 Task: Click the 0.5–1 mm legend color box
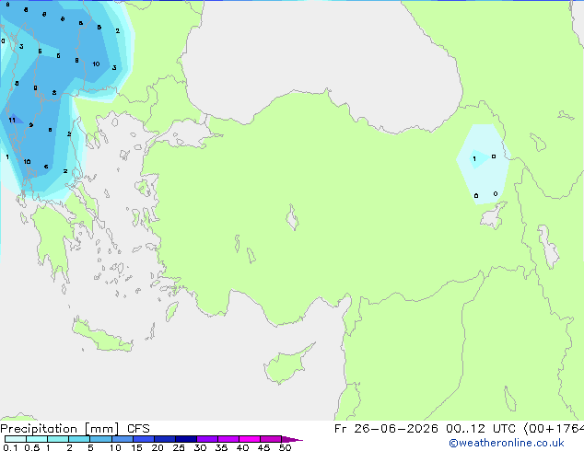(x=37, y=439)
